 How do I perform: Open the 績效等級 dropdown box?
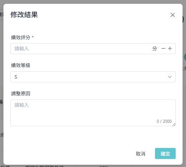click(93, 77)
